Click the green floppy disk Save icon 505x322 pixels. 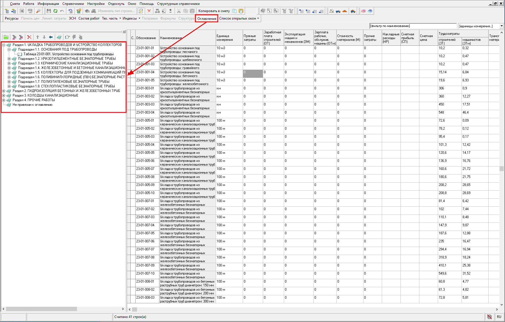[49, 11]
